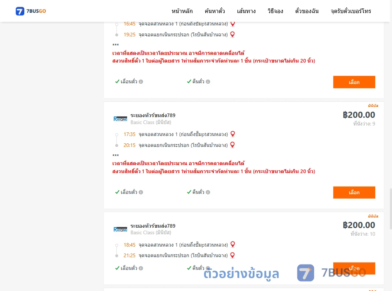The height and width of the screenshot is (291, 392).
Task: Click map pin for 21:25 arrival stop
Action: (x=233, y=255)
